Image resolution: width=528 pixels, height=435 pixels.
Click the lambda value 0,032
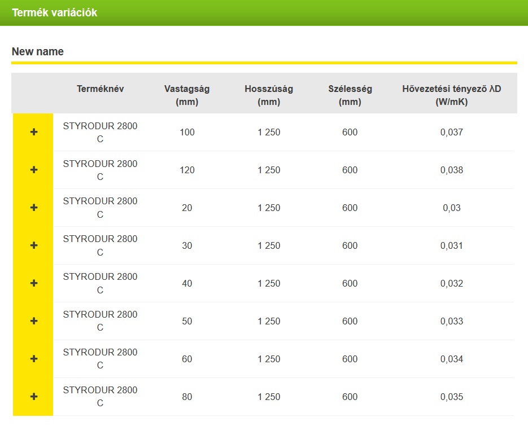pos(452,283)
